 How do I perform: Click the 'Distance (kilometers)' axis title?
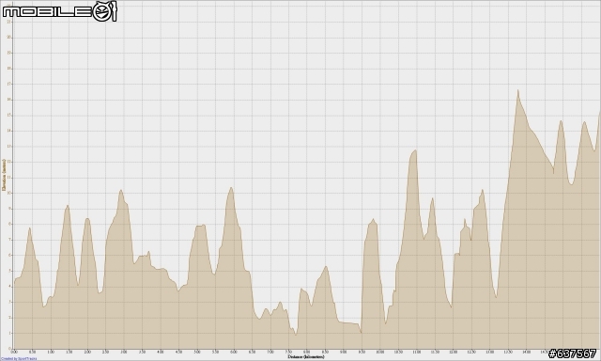(306, 357)
